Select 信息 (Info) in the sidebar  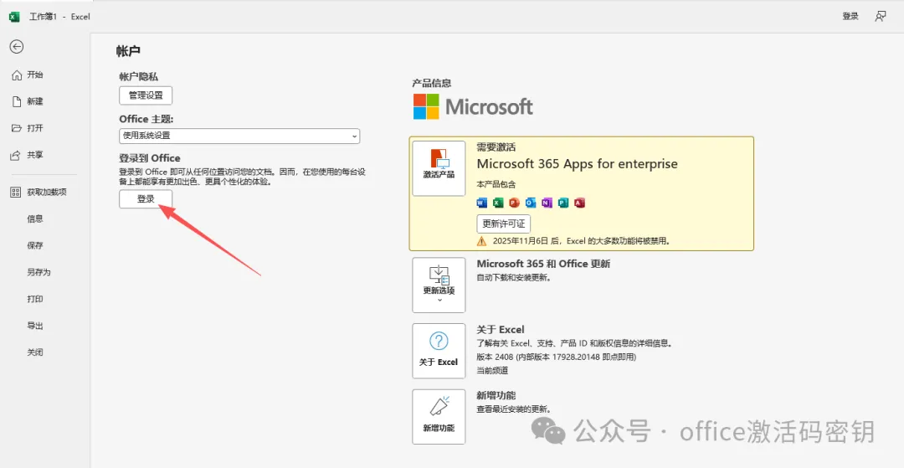35,219
